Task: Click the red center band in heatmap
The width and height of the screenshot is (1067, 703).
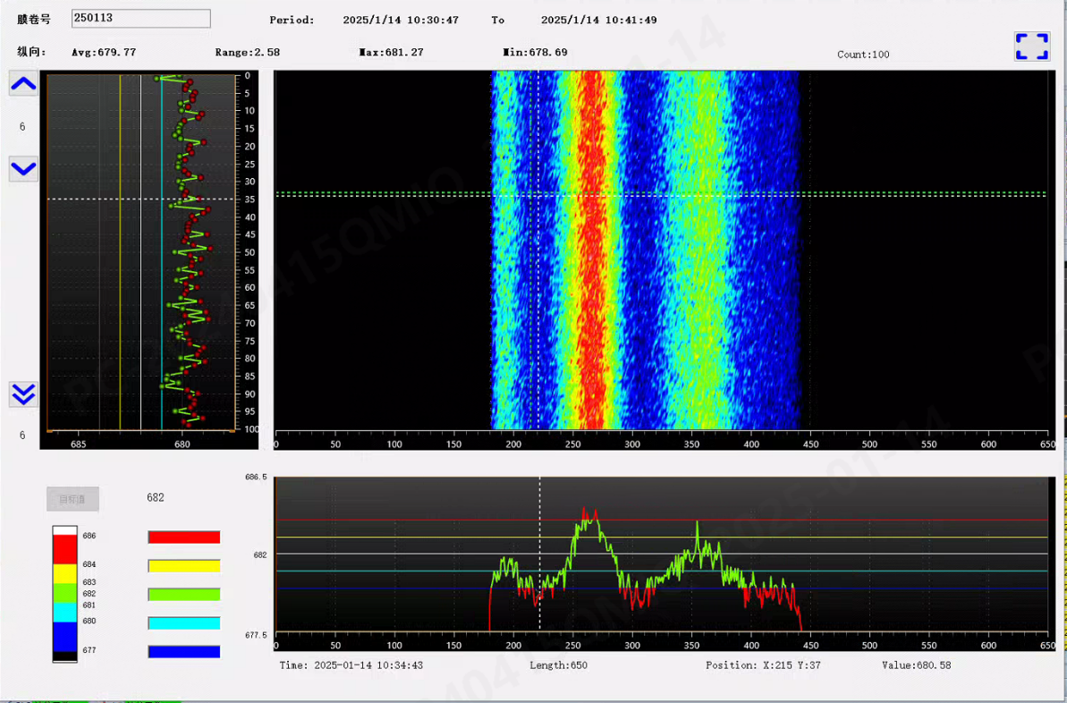Action: pyautogui.click(x=593, y=268)
